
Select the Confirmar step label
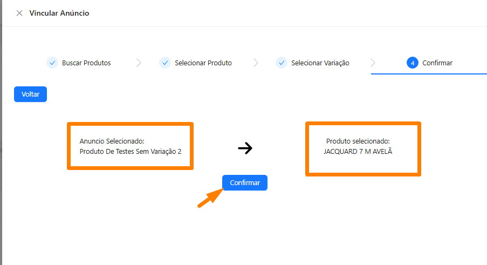437,63
